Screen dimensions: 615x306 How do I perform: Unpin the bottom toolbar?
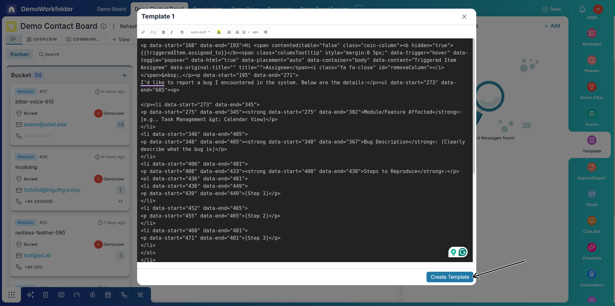click(140, 295)
